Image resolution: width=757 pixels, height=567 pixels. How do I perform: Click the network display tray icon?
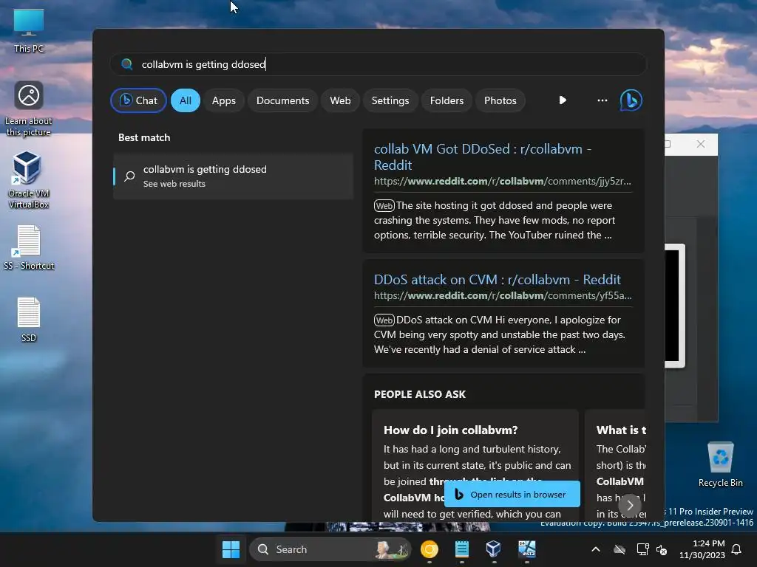tap(642, 549)
